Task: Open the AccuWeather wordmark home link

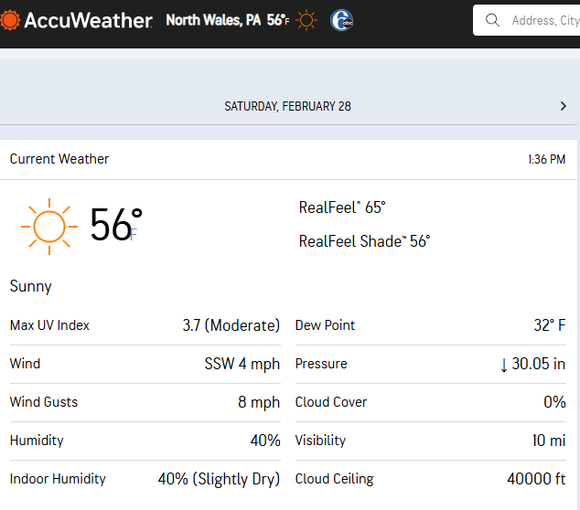Action: [88, 20]
